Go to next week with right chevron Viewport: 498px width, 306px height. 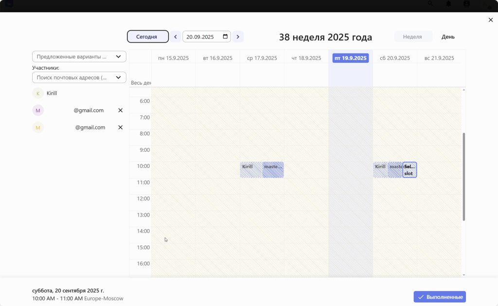click(x=238, y=37)
